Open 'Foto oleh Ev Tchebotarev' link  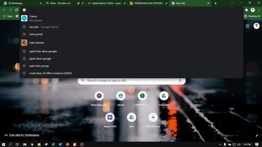pyautogui.click(x=24, y=135)
